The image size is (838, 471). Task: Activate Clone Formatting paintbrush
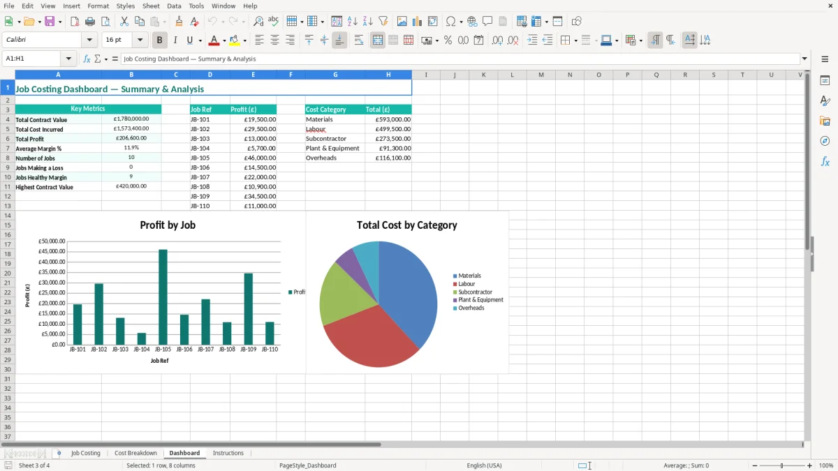[179, 22]
